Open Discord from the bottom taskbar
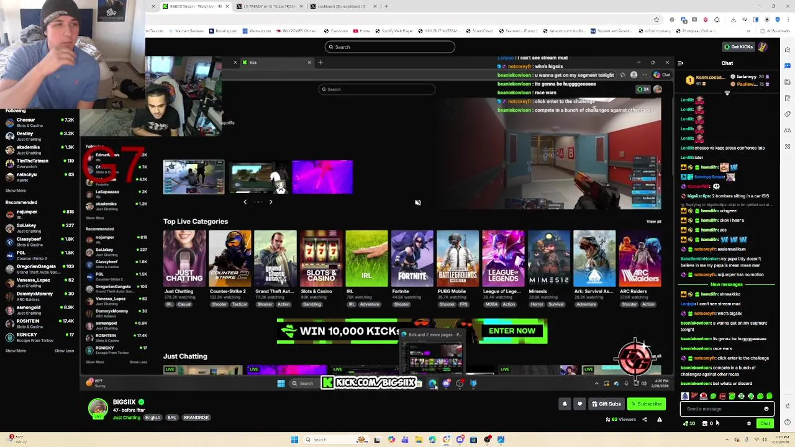The height and width of the screenshot is (447, 795). click(x=460, y=440)
